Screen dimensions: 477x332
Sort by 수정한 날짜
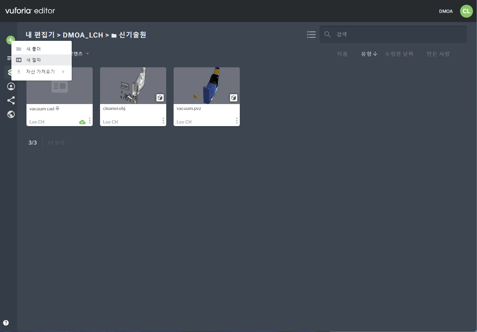coord(399,54)
